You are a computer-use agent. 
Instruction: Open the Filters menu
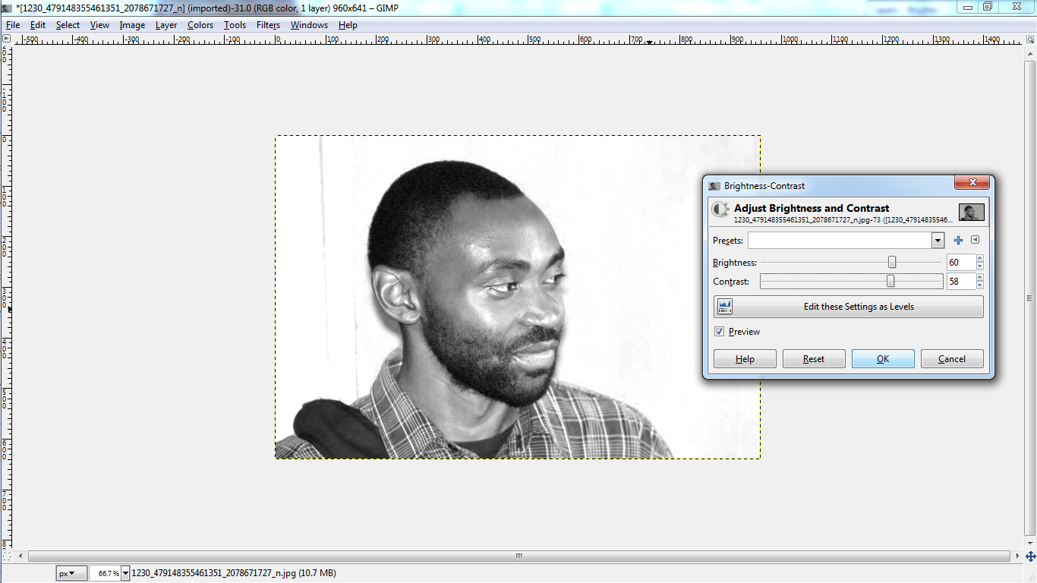pyautogui.click(x=268, y=25)
